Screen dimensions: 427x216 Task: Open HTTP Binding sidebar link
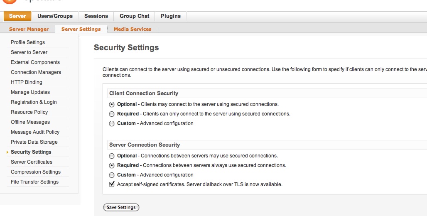tap(27, 82)
